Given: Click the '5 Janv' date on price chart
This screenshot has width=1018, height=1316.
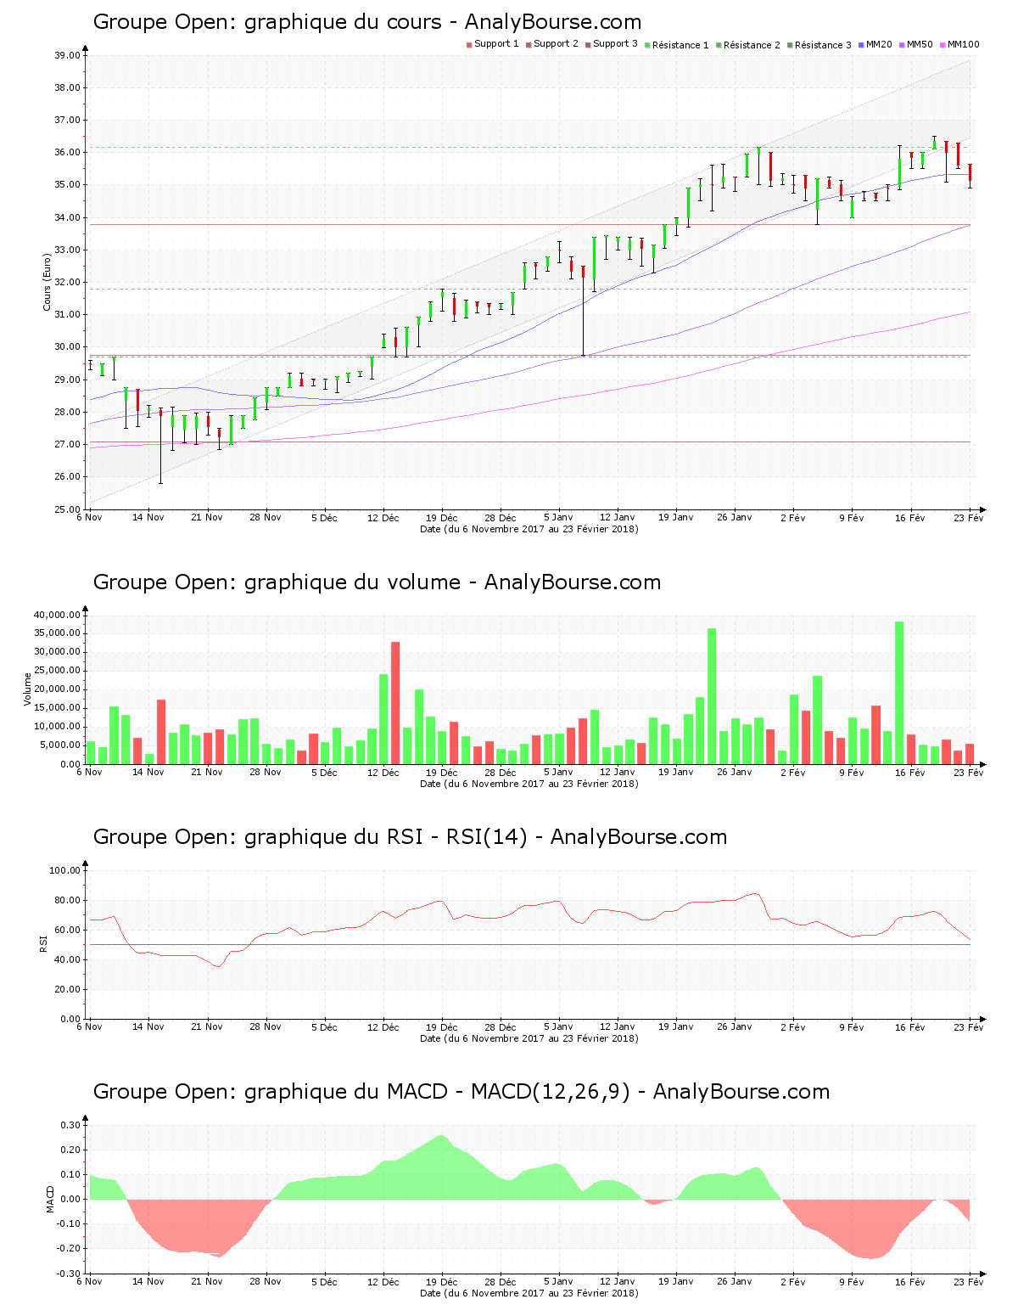Looking at the screenshot, I should coord(558,518).
